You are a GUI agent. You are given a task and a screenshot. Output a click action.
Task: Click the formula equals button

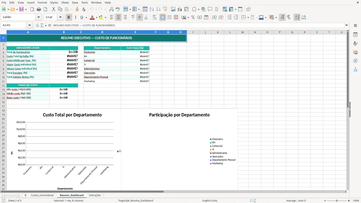50,26
